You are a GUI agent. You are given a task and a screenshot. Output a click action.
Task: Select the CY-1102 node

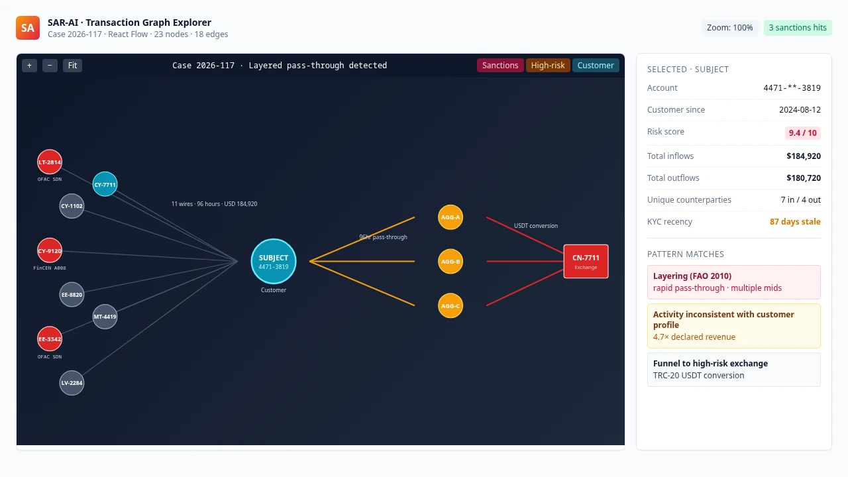tap(72, 206)
